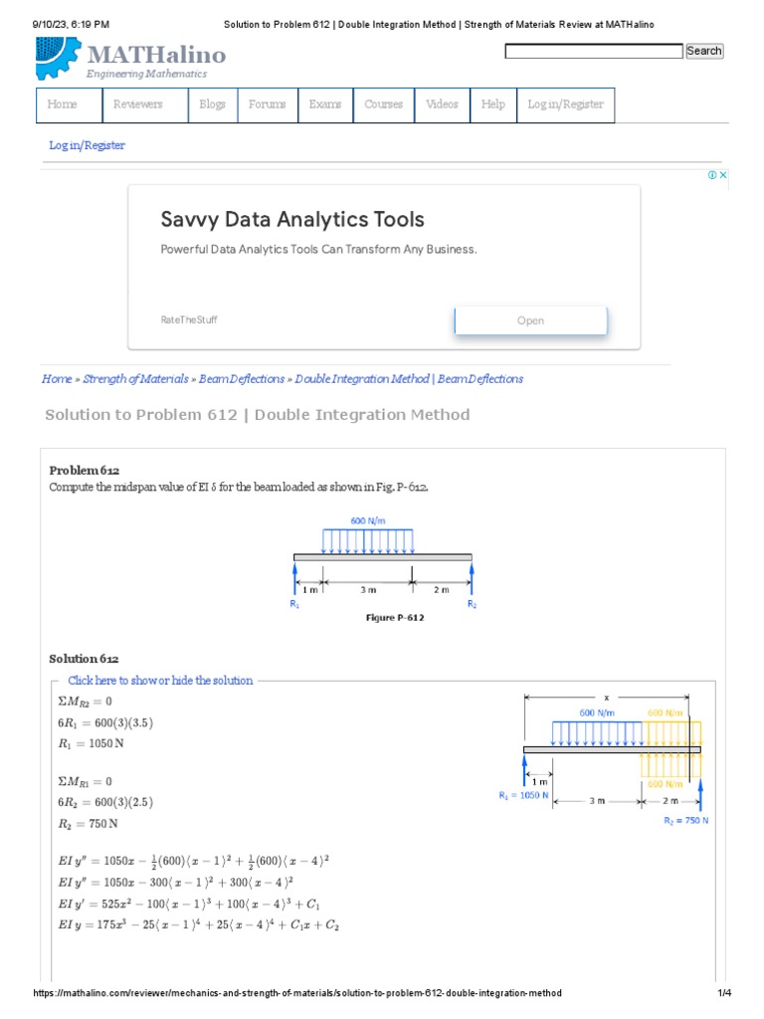Image resolution: width=764 pixels, height=1019 pixels.
Task: Follow the Log in/Register link below the menu
Action: pyautogui.click(x=88, y=145)
